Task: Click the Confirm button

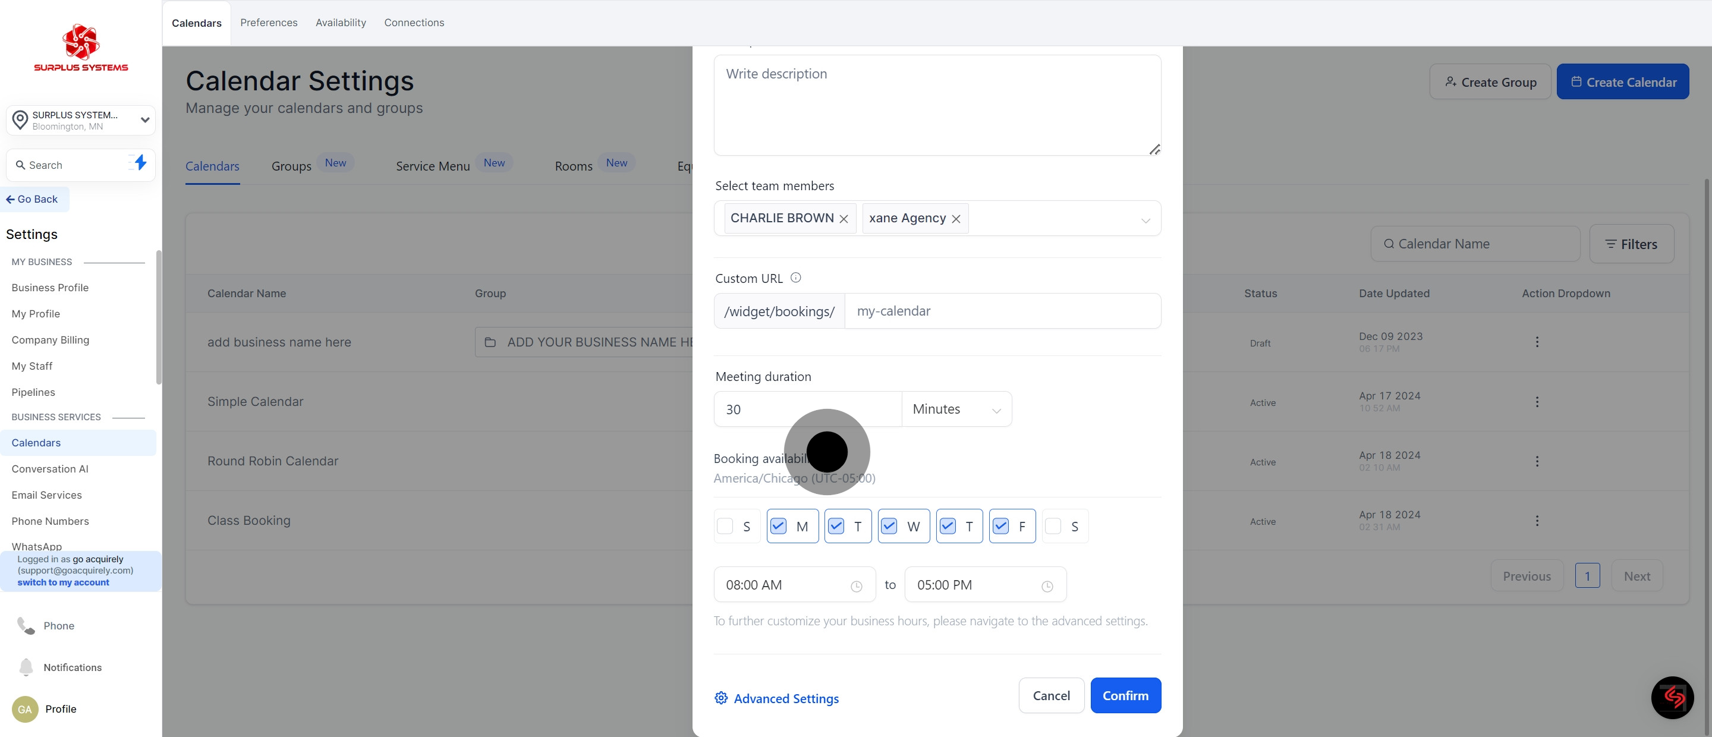Action: pyautogui.click(x=1125, y=695)
